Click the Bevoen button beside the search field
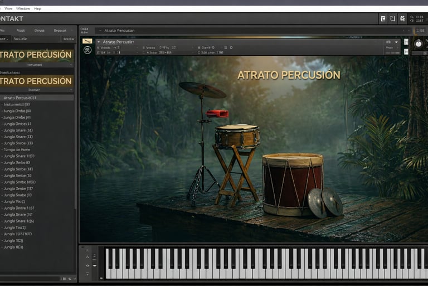The image size is (428, 286). point(68,39)
